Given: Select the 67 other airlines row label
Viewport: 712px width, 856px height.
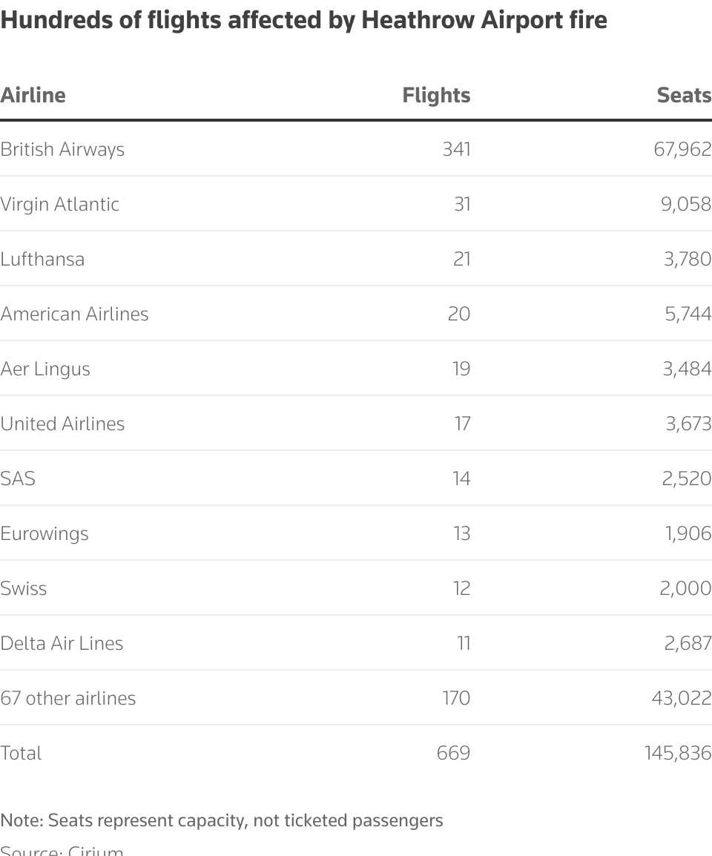Looking at the screenshot, I should (x=68, y=698).
